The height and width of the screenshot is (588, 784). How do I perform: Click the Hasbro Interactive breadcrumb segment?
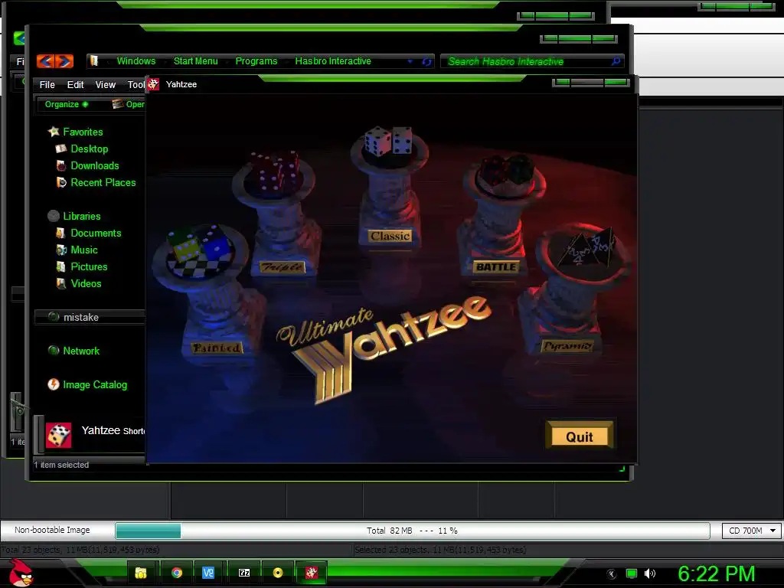tap(333, 61)
